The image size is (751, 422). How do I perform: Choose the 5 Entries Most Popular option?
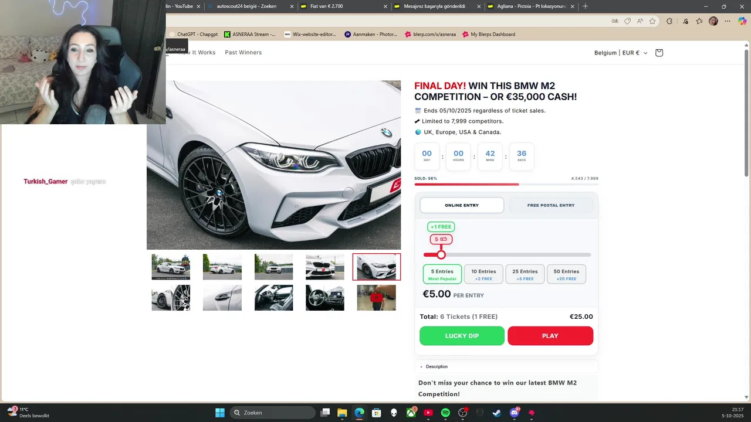(442, 274)
